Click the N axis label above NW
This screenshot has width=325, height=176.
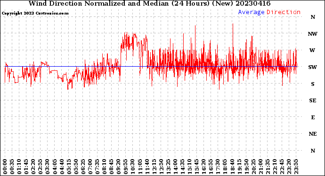313,17
